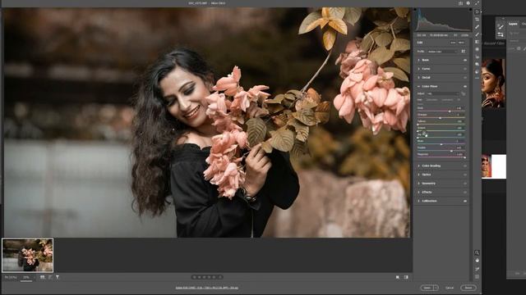This screenshot has height=295, width=526.
Task: Open the zoom level dropdown
Action: 27,277
